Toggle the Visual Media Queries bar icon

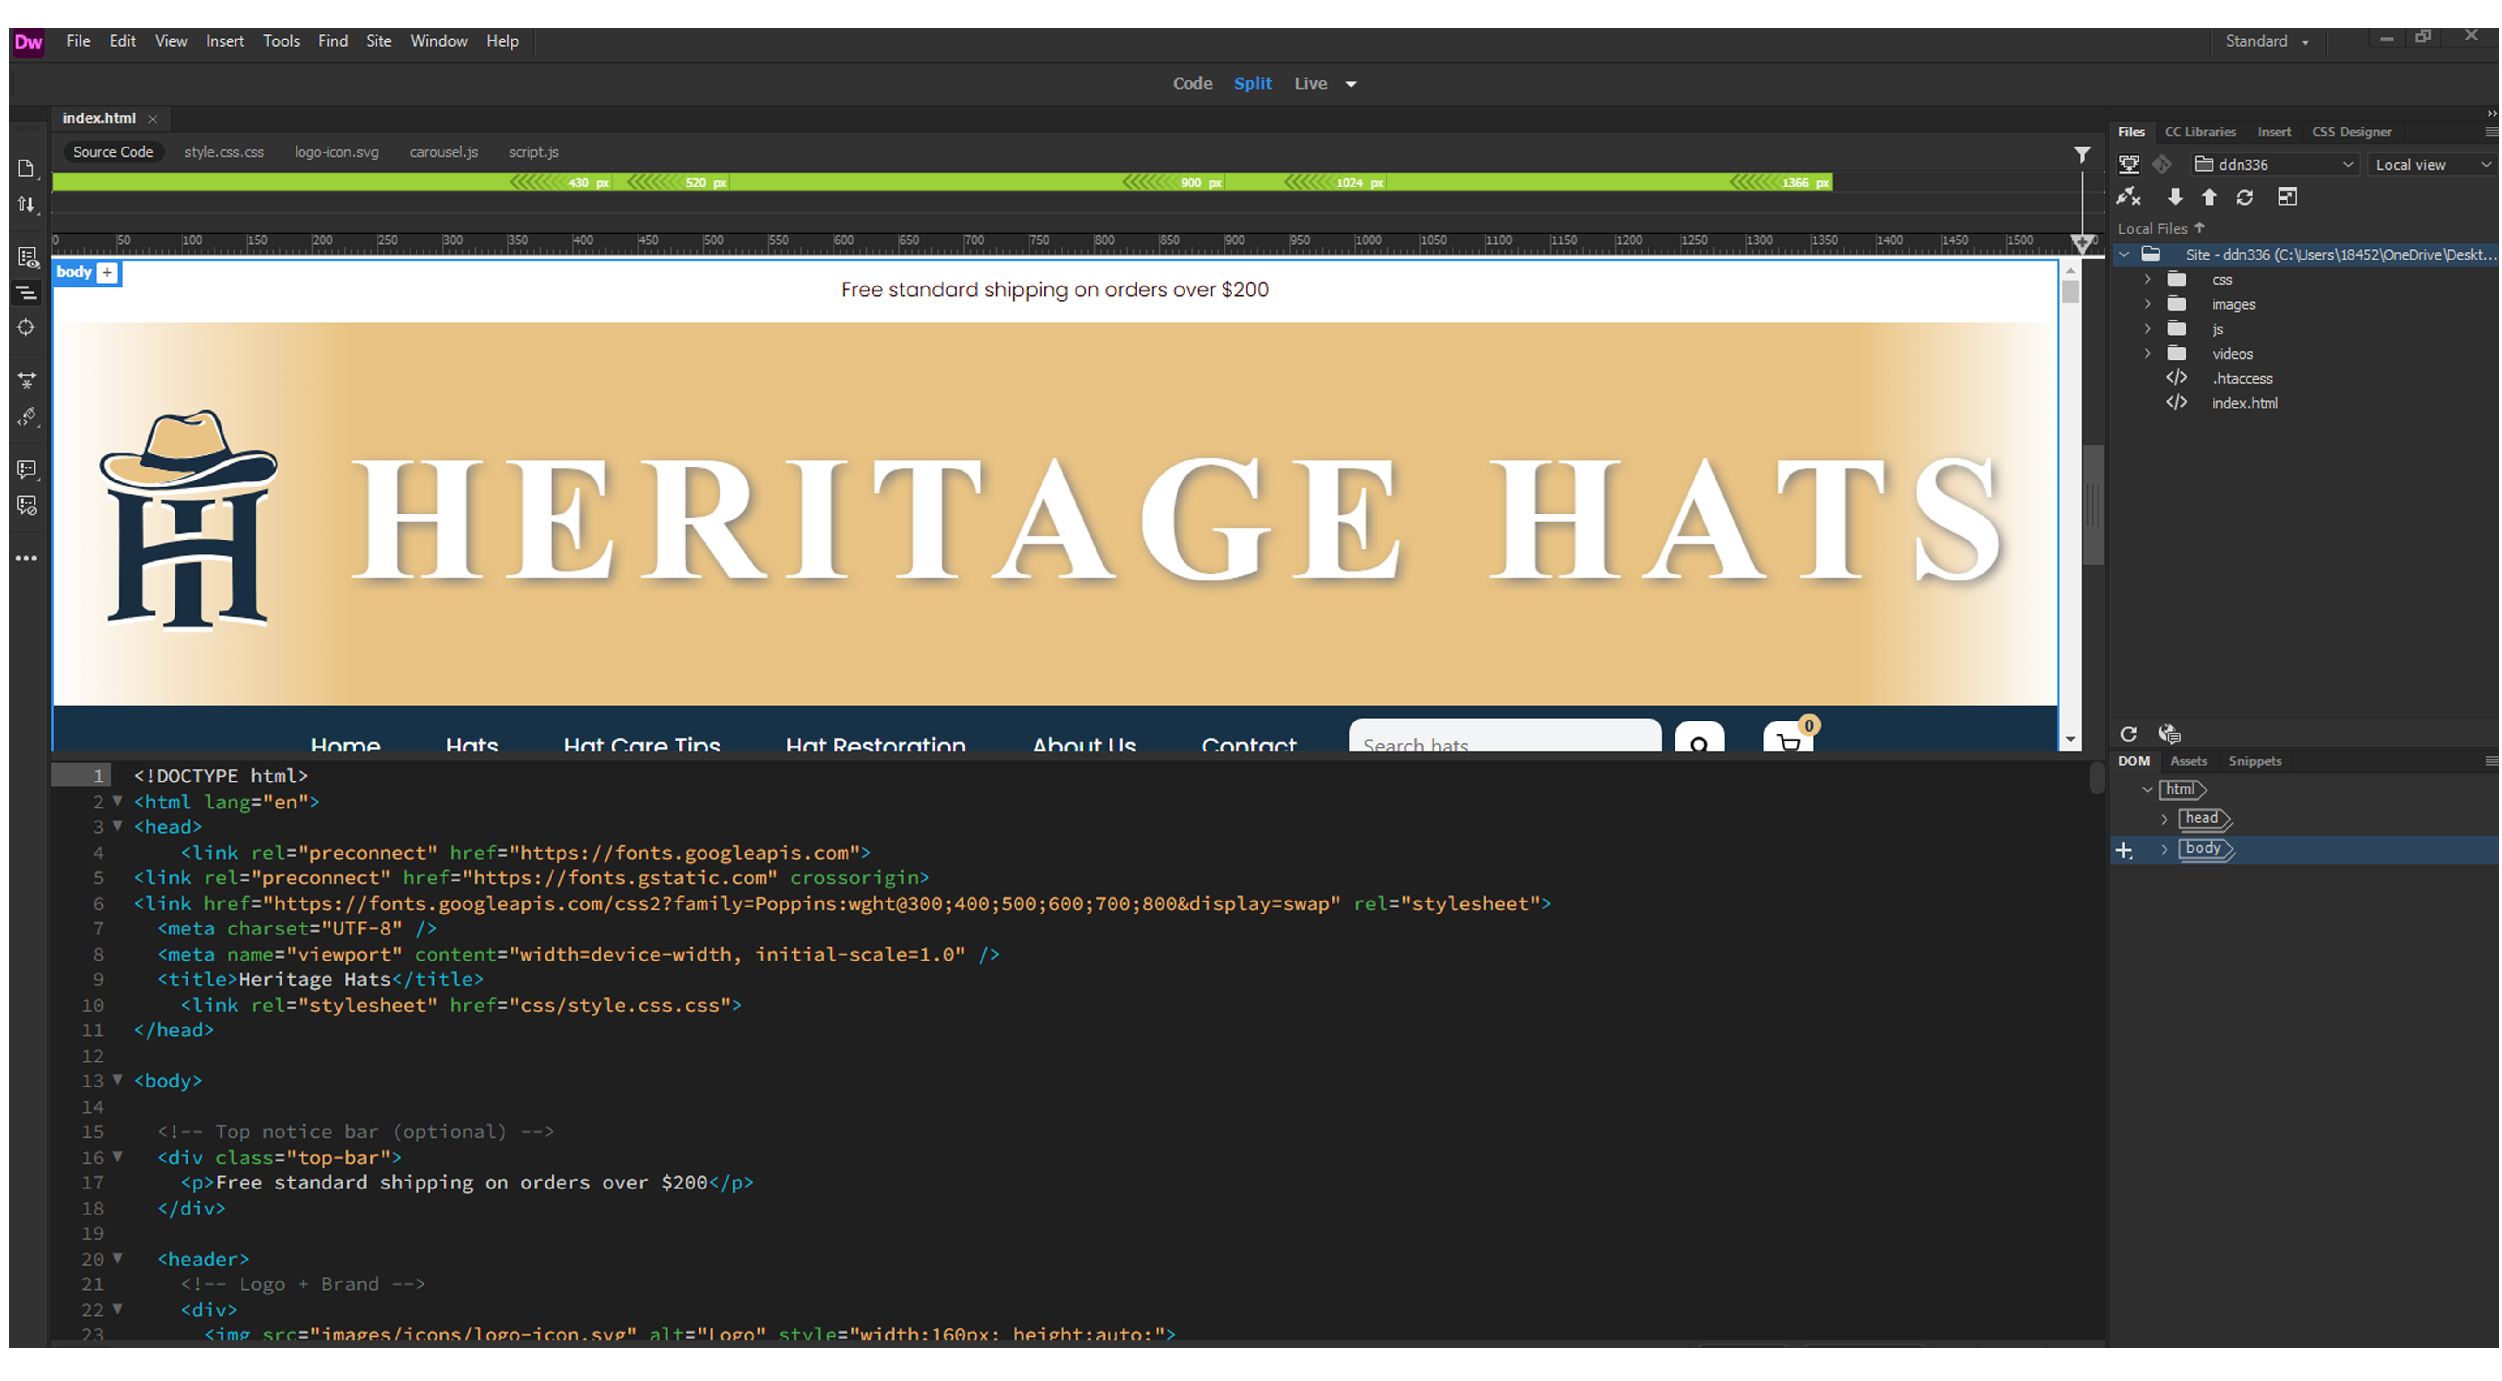(x=26, y=292)
